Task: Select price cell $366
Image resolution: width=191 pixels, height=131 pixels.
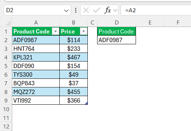Action: coord(74,100)
